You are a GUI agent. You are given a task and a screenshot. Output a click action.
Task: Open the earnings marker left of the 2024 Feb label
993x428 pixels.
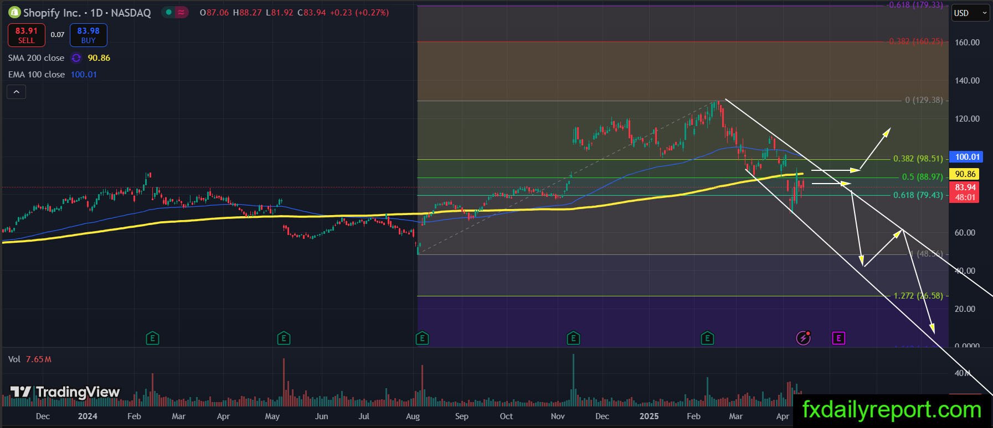click(x=152, y=337)
